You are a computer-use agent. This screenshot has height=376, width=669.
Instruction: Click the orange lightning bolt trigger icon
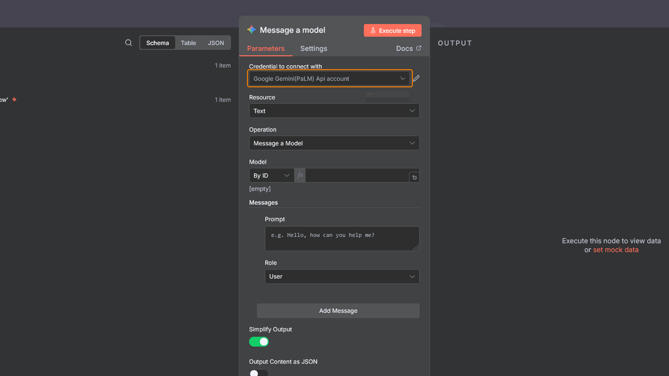[x=14, y=100]
